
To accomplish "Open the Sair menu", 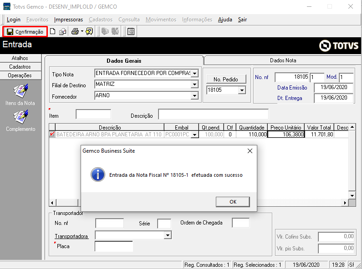I will [x=242, y=20].
